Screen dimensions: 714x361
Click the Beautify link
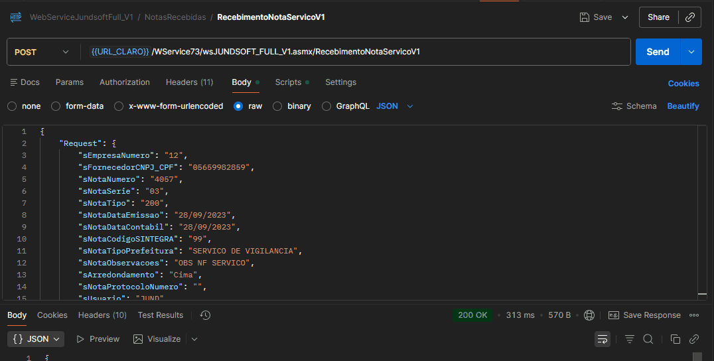point(683,106)
